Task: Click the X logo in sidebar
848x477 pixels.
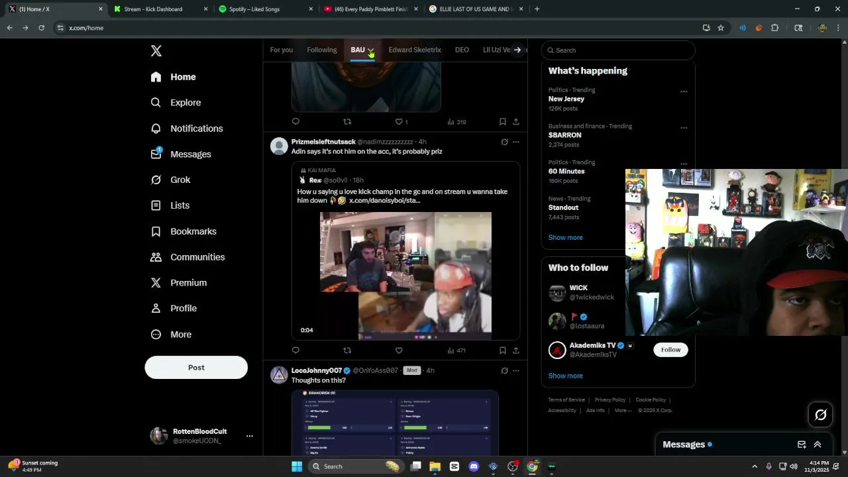Action: click(156, 51)
